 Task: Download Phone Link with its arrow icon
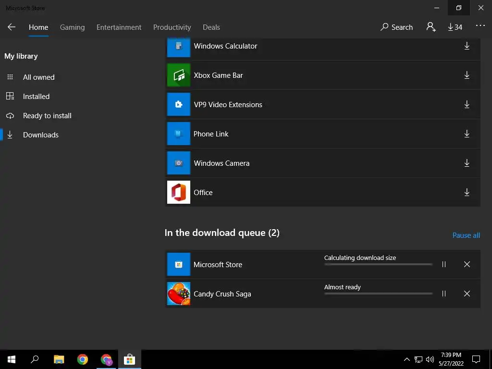click(x=467, y=134)
